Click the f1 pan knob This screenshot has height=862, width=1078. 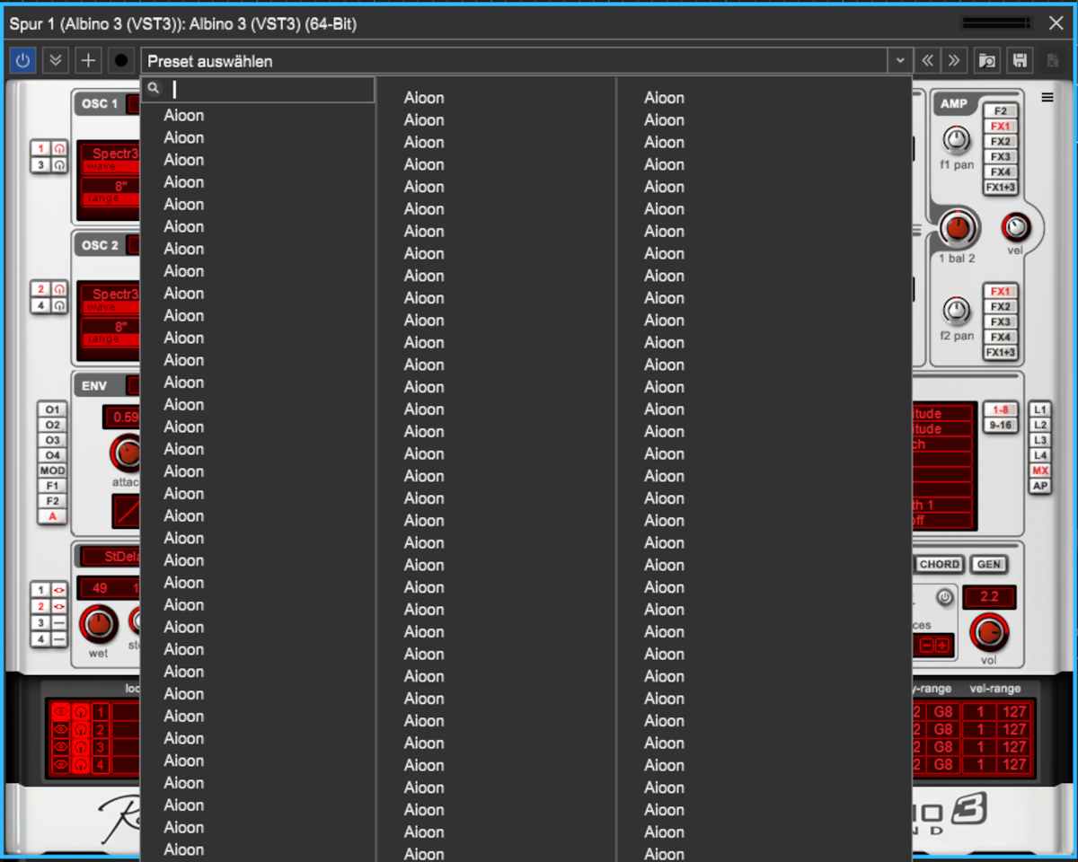point(957,140)
